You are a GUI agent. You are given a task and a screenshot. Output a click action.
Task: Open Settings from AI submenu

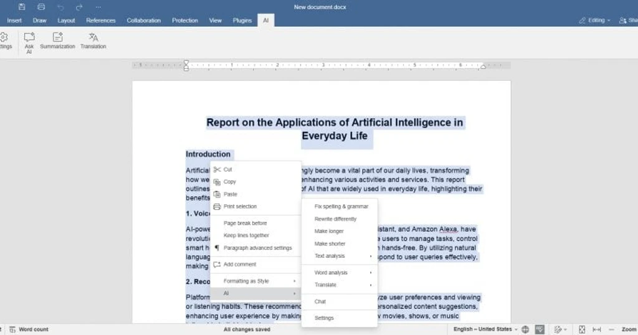tap(340, 318)
